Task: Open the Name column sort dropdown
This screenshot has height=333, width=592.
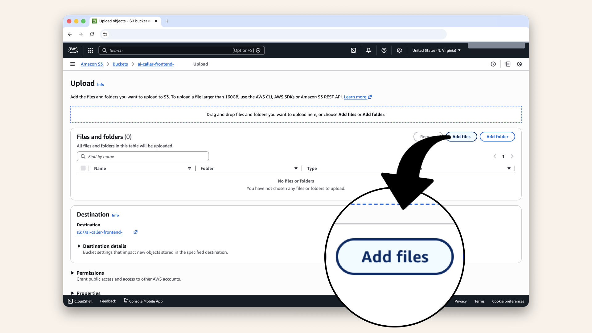Action: pos(189,168)
